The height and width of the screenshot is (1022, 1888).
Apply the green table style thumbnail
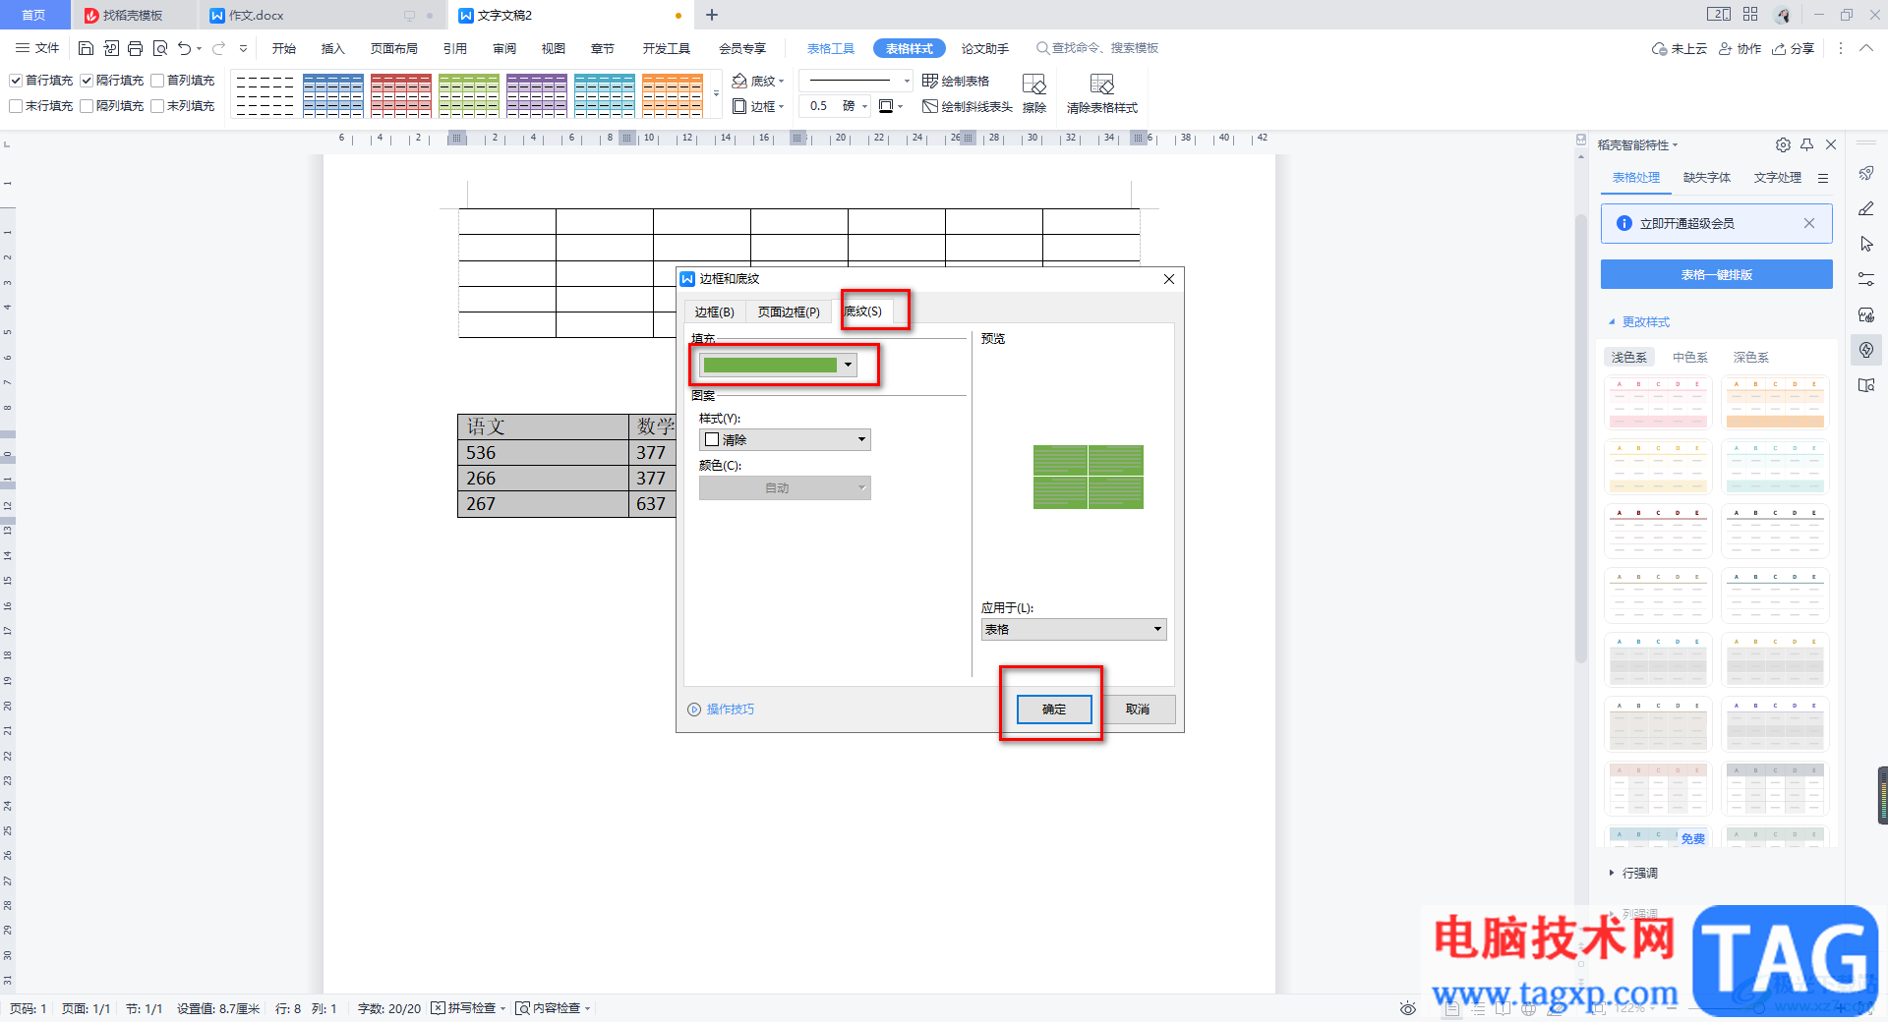[469, 95]
